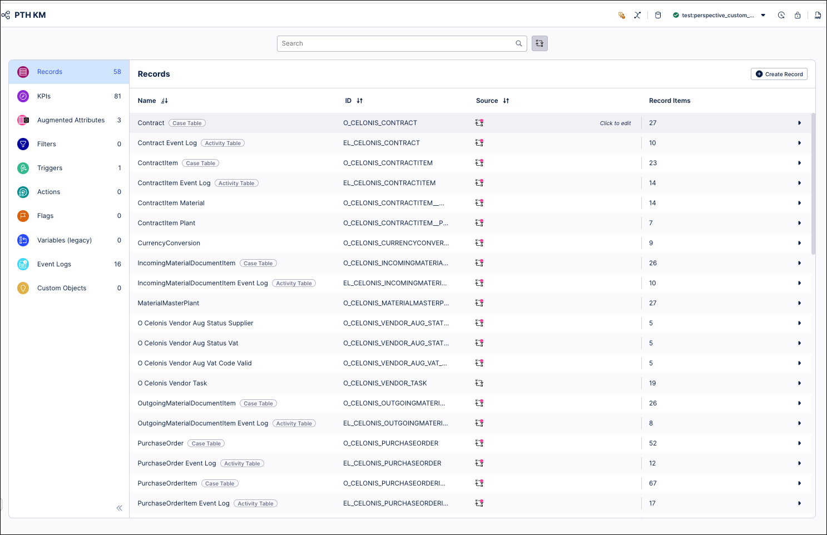The image size is (827, 535).
Task: Click source icon of MaterialMasterPlant row
Action: pos(479,303)
